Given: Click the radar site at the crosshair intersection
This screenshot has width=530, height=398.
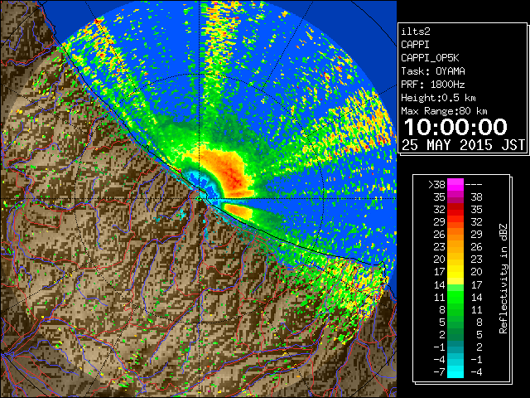Looking at the screenshot, I should 200,198.
